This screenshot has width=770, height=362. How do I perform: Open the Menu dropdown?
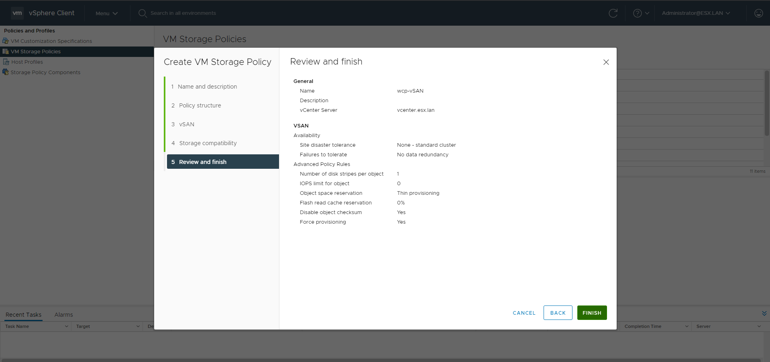click(x=106, y=13)
